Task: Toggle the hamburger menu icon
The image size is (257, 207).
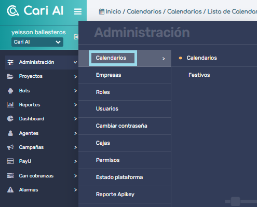Action: pyautogui.click(x=78, y=11)
